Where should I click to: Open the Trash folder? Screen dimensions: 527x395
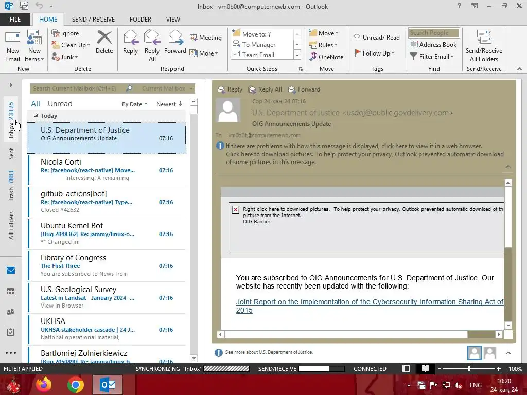[11, 186]
